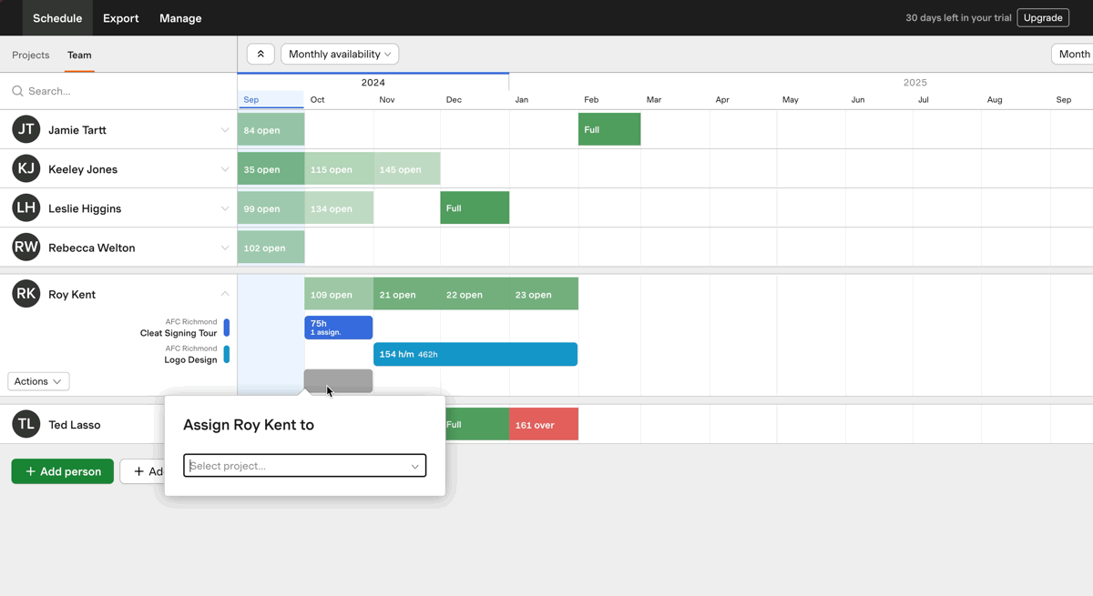Viewport: 1093px width, 596px height.
Task: Collapse all rows with double-chevron button
Action: point(260,55)
